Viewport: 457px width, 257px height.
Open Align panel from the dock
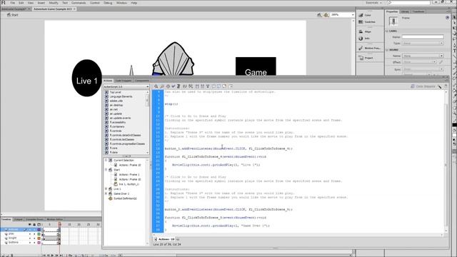(x=365, y=31)
